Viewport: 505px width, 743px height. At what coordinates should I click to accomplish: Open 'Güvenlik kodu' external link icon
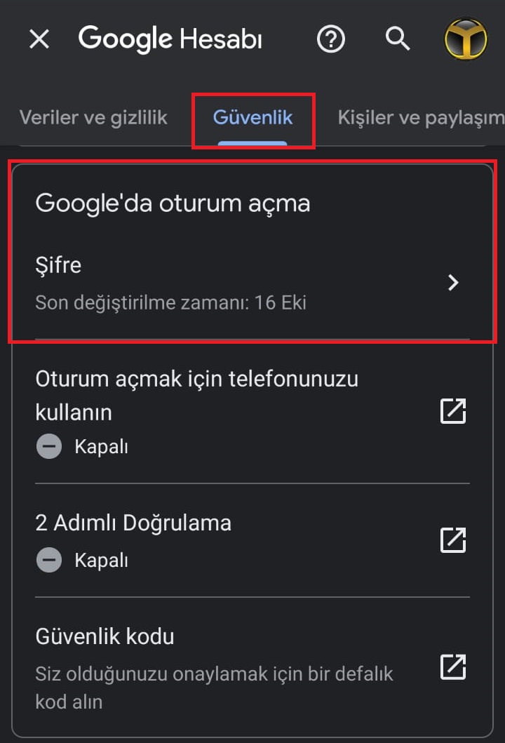452,668
